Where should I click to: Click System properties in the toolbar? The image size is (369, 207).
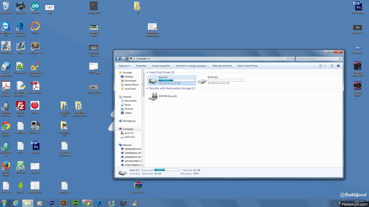pyautogui.click(x=161, y=66)
